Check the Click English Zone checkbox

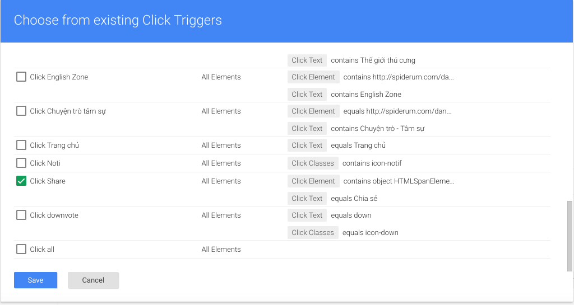[x=21, y=77]
